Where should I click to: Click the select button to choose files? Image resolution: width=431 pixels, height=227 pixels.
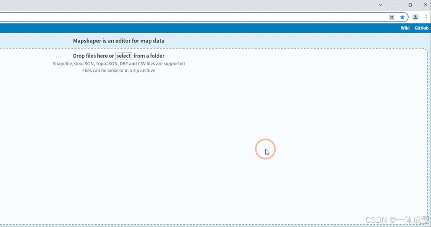point(124,56)
